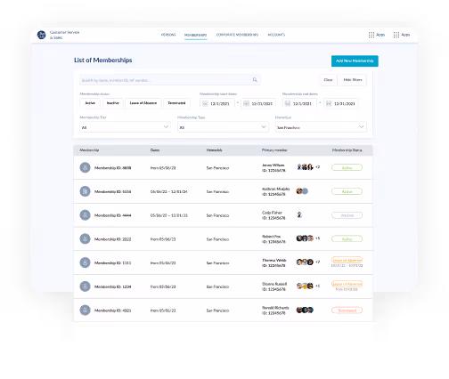Viewport: 449px width, 379px height.
Task: Click avatar icon of Membership ID 1234
Action: [x=85, y=286]
